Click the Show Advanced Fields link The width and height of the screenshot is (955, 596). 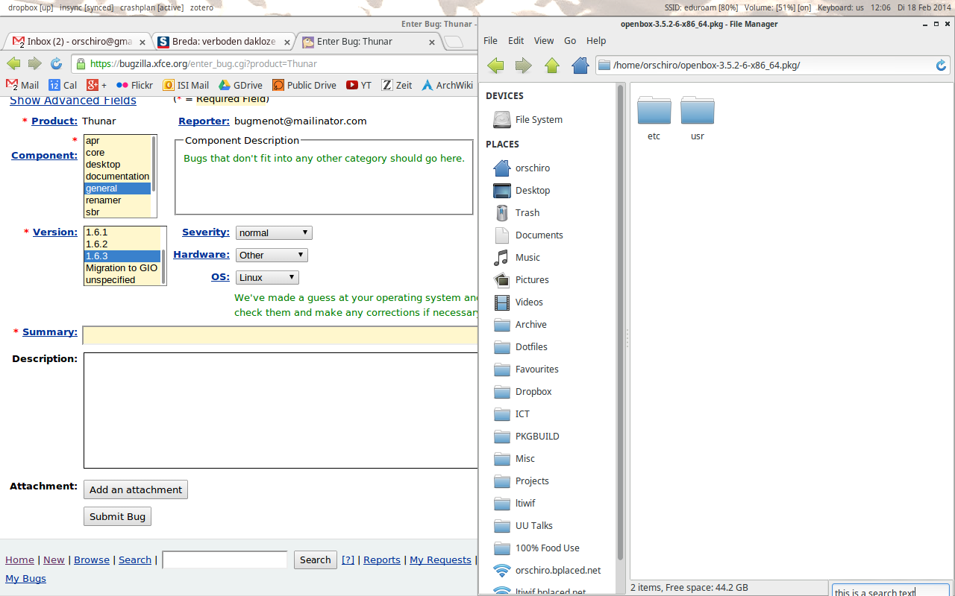[x=73, y=101]
